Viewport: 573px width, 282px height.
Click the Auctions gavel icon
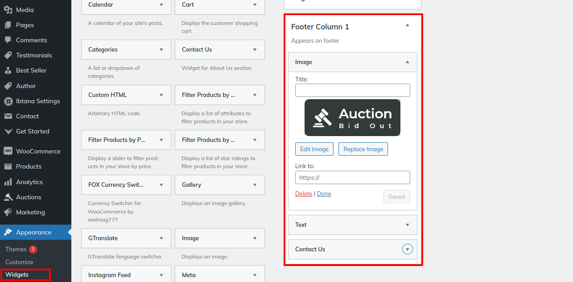[8, 197]
